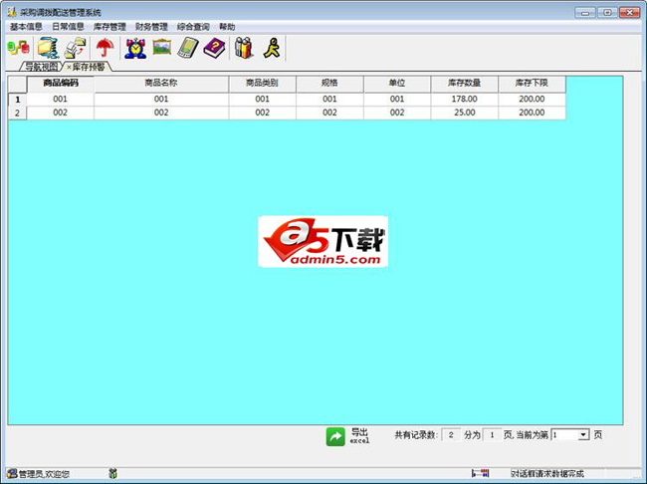Image resolution: width=647 pixels, height=484 pixels.
Task: Click the 规格 column header
Action: click(x=329, y=84)
